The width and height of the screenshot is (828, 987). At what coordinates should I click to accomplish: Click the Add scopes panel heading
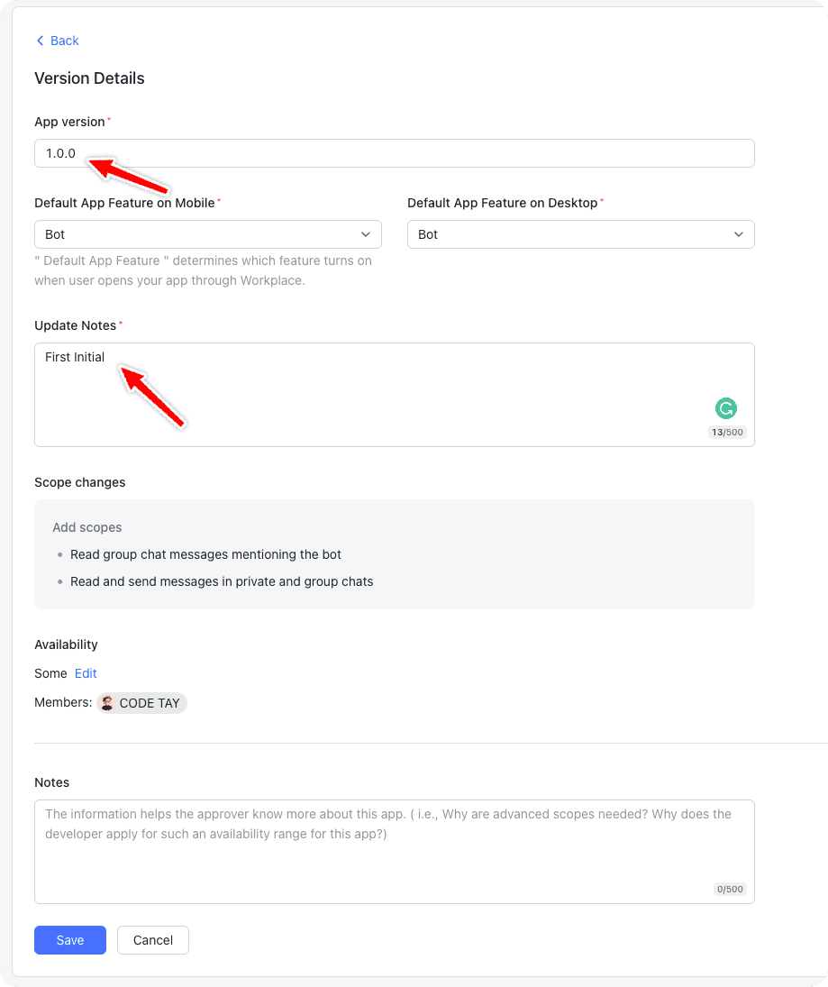pyautogui.click(x=87, y=527)
